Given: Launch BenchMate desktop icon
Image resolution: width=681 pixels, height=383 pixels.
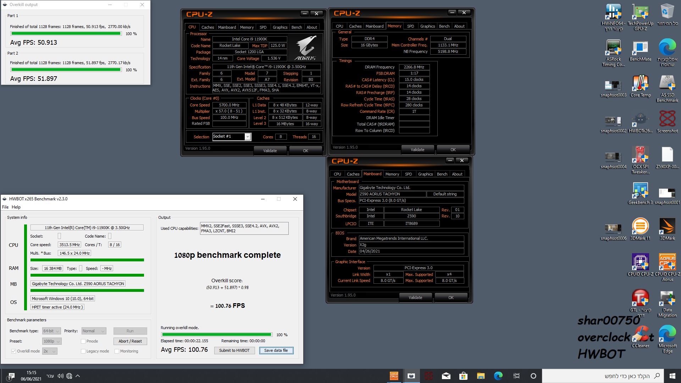Looking at the screenshot, I should click(x=640, y=50).
